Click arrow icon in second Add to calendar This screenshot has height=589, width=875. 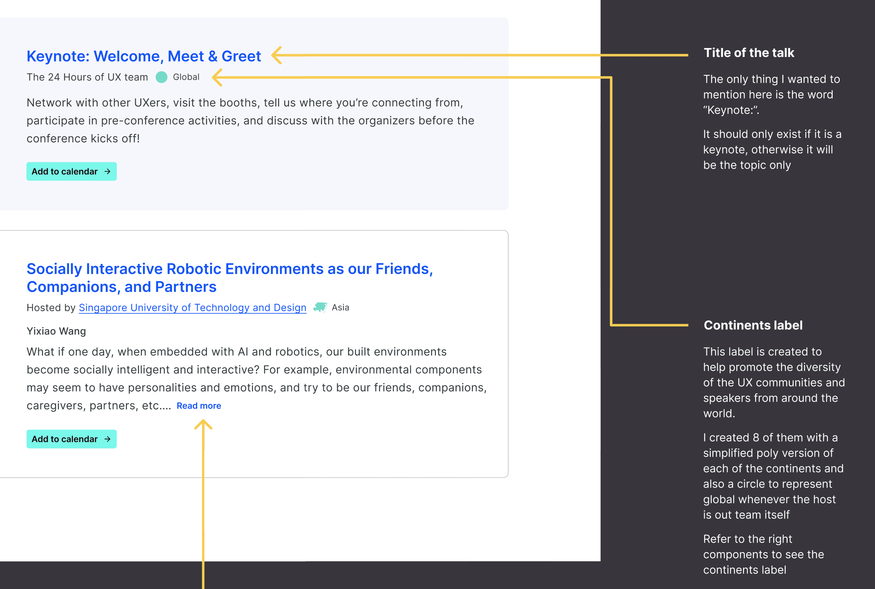click(107, 439)
